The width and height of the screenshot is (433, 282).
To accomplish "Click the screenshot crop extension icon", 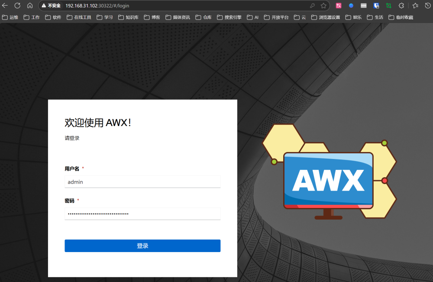I will (388, 6).
